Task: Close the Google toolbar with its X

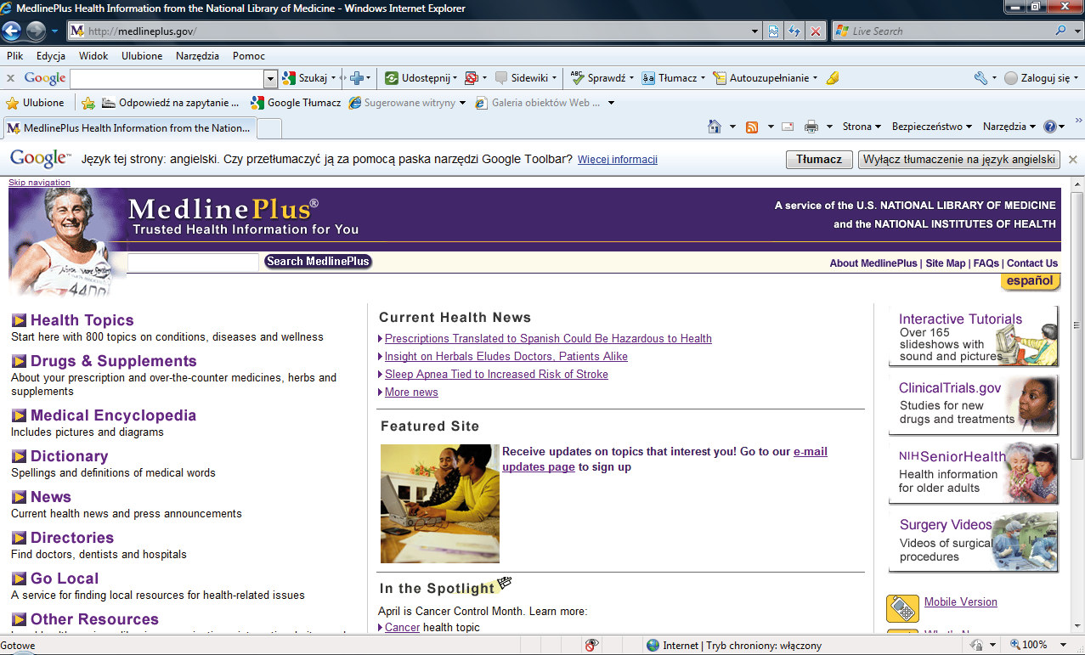Action: point(10,78)
